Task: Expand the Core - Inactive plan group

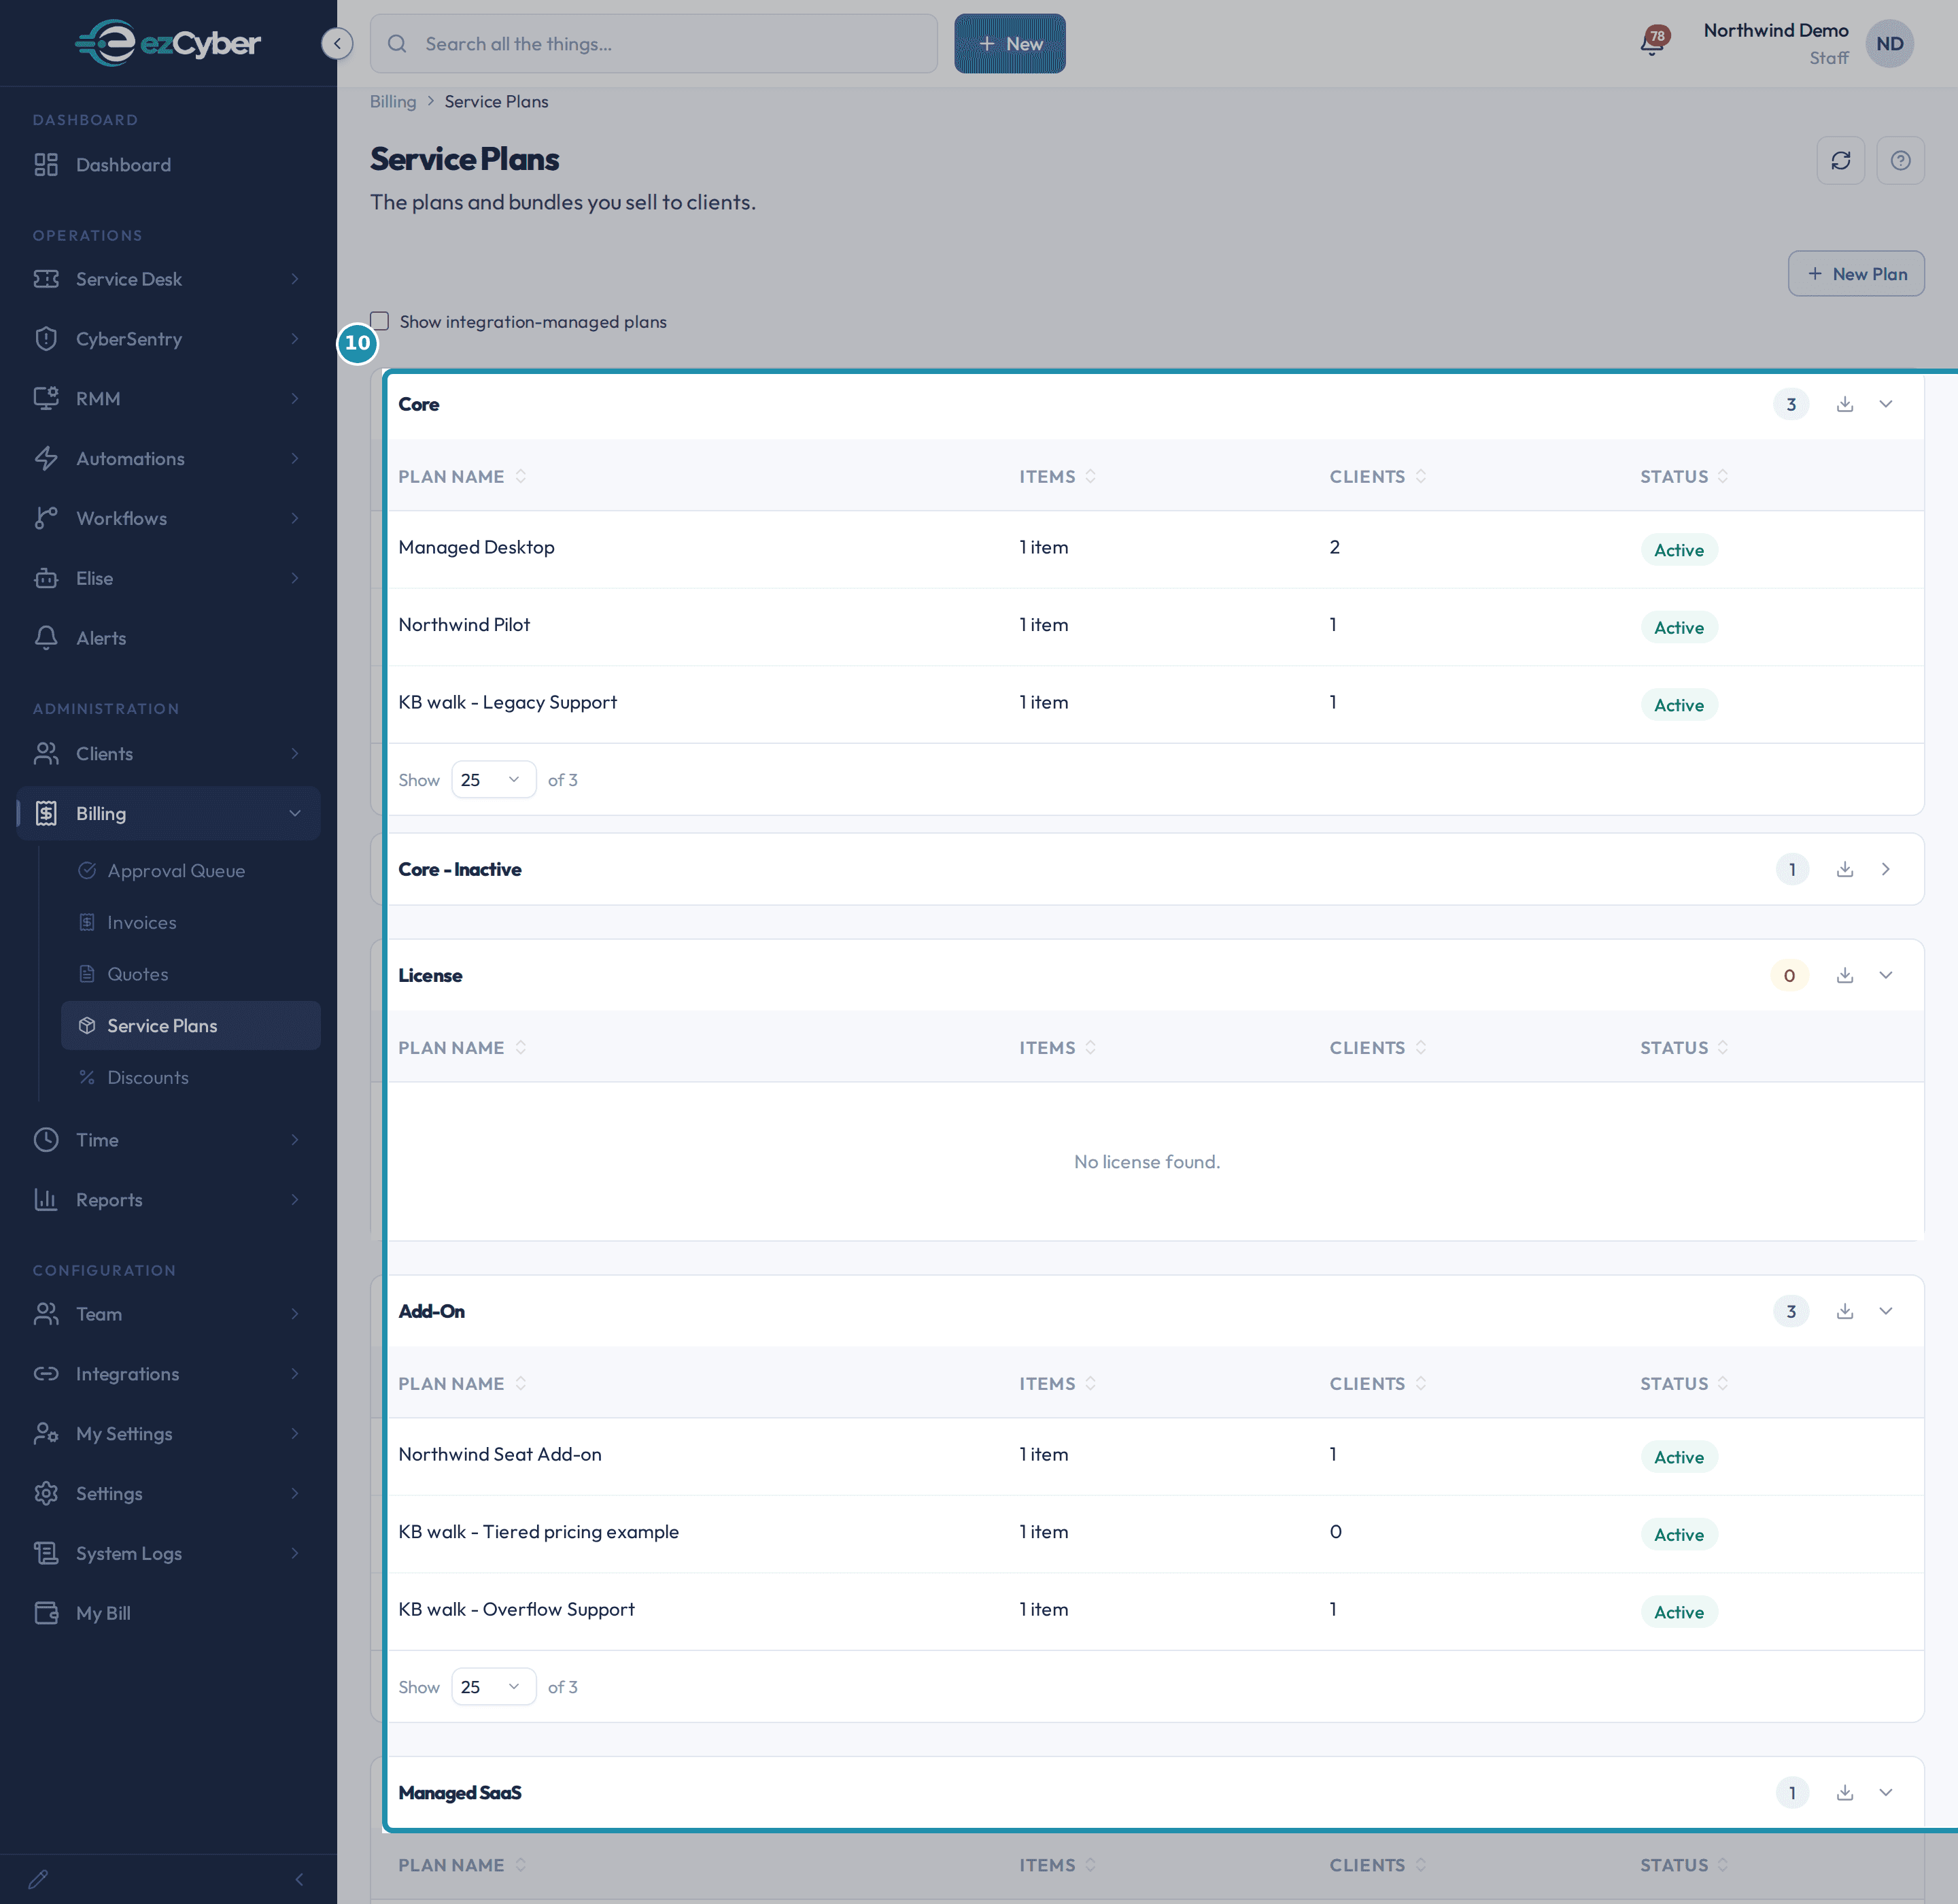Action: point(1885,869)
